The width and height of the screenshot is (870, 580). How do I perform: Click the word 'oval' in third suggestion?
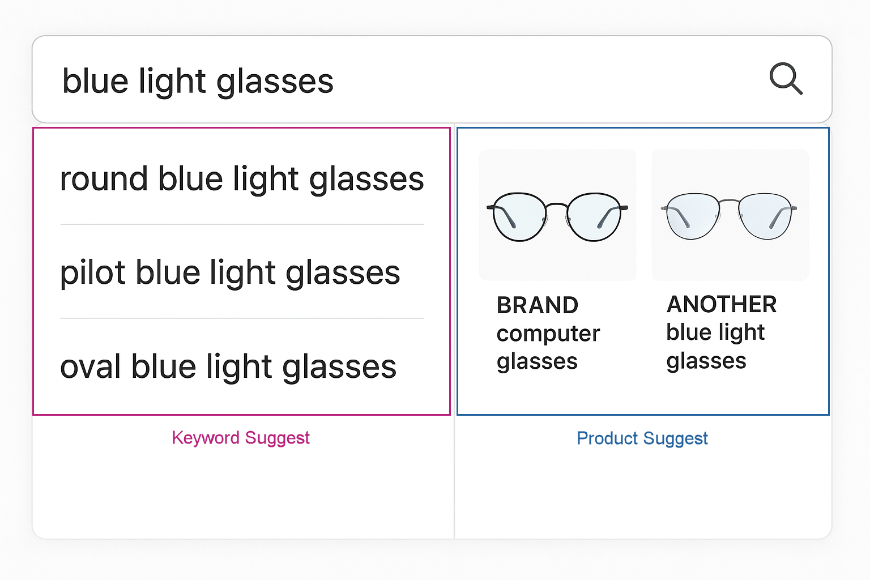point(91,367)
